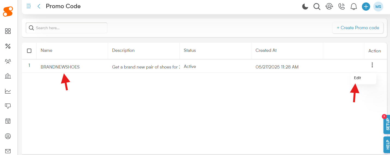The width and height of the screenshot is (390, 155).
Task: Open the search magnifier in header
Action: 317,7
